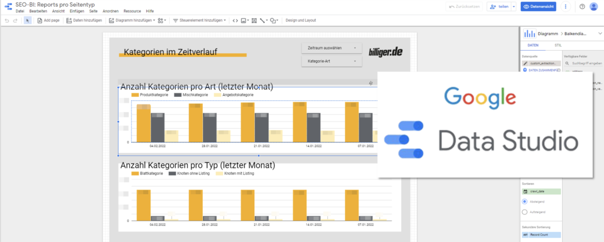Click Knoten ohne Listing legend entry
The image size is (604, 242).
pos(189,174)
